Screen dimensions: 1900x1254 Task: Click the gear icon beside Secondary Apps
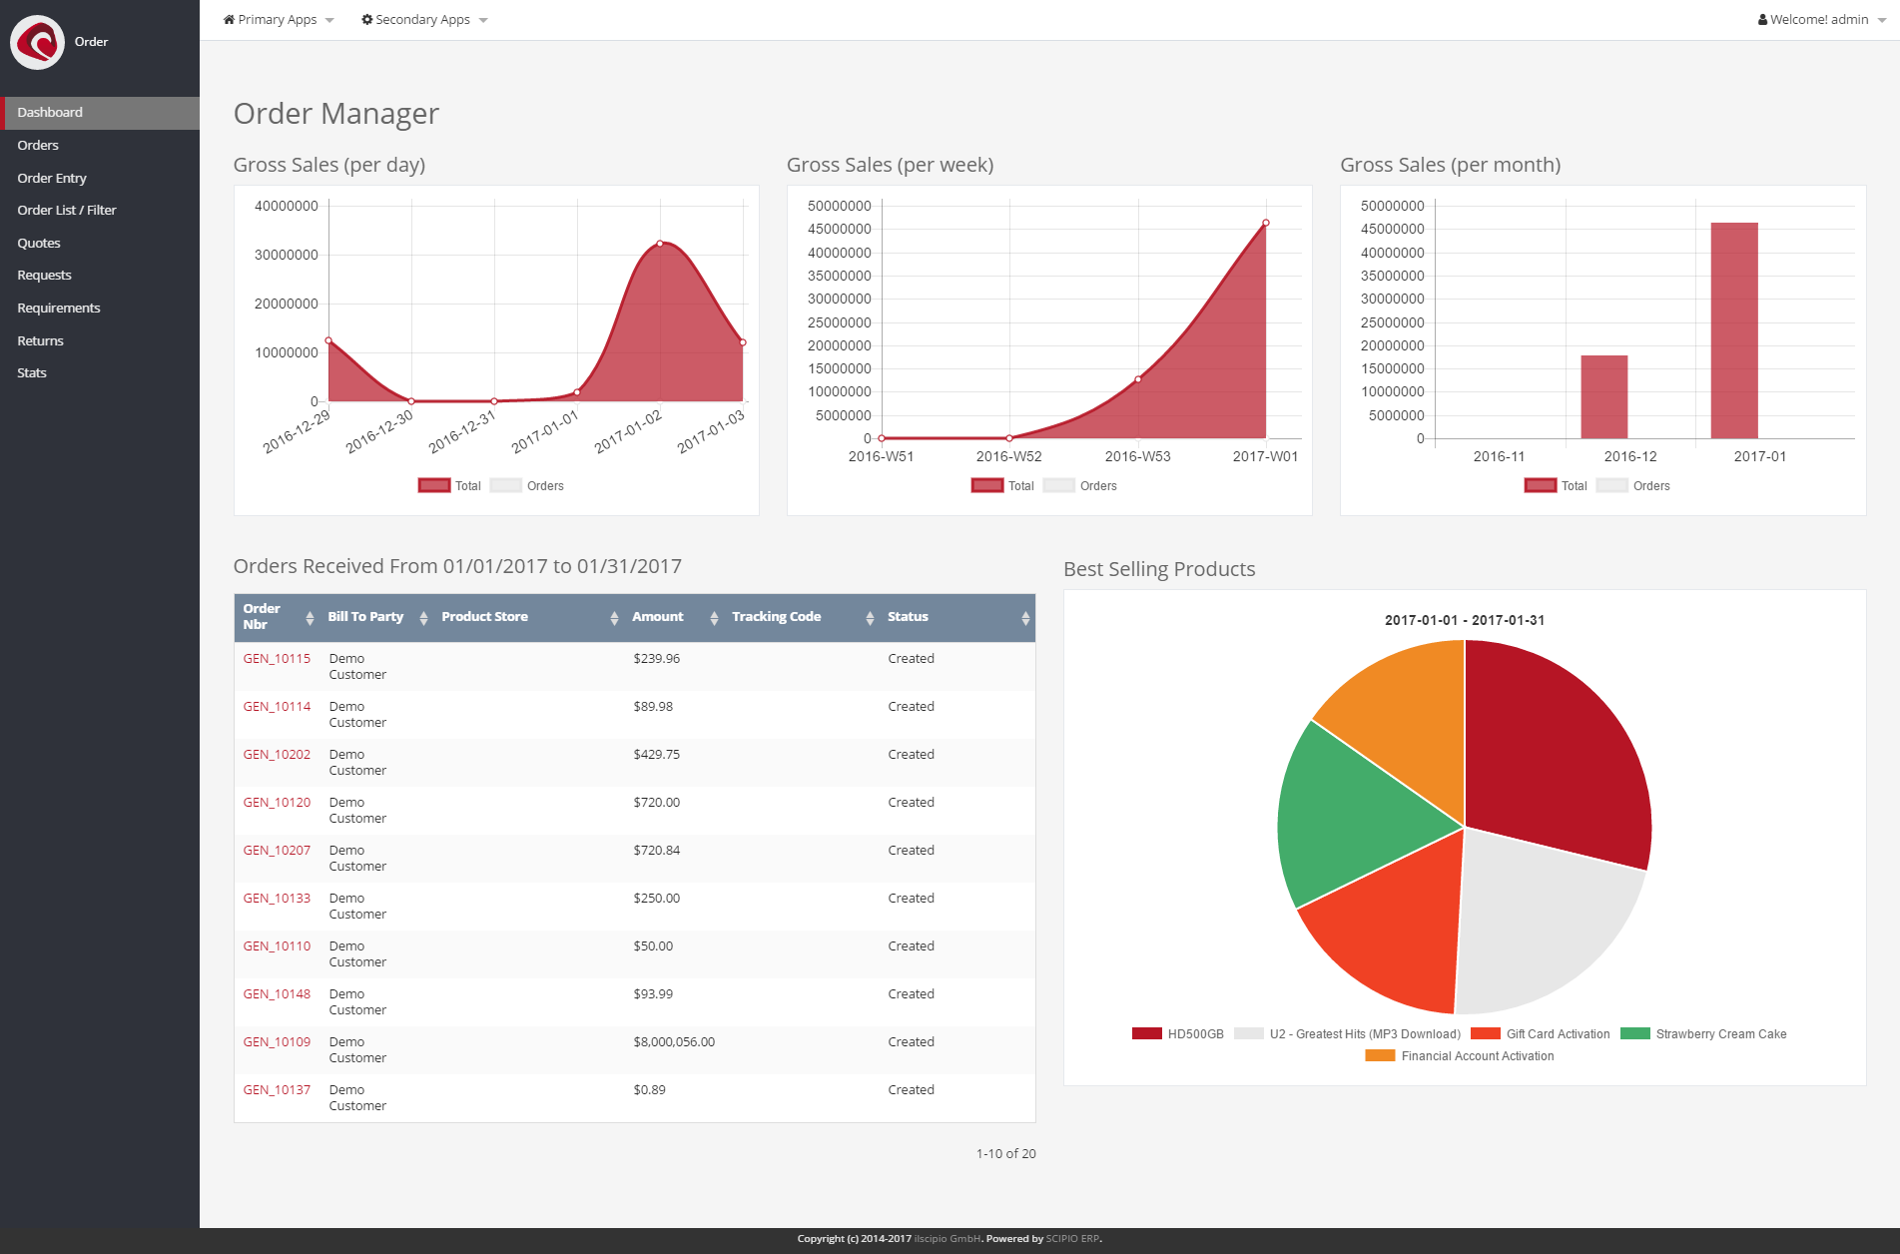(x=366, y=19)
